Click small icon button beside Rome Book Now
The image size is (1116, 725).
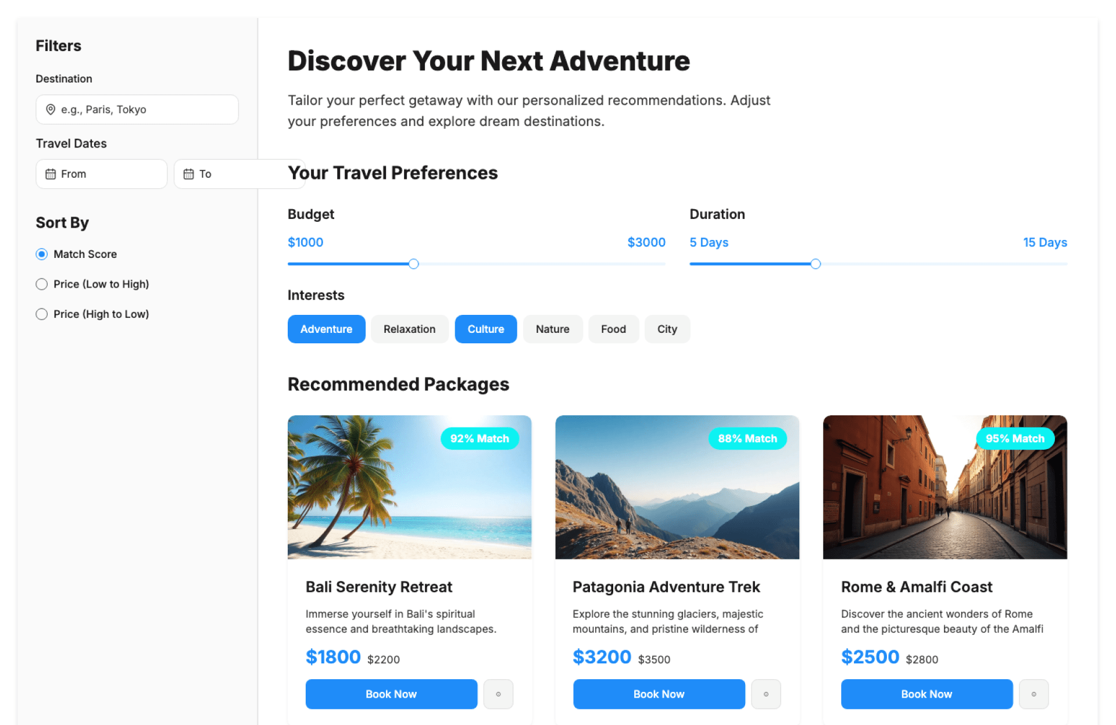coord(1033,694)
